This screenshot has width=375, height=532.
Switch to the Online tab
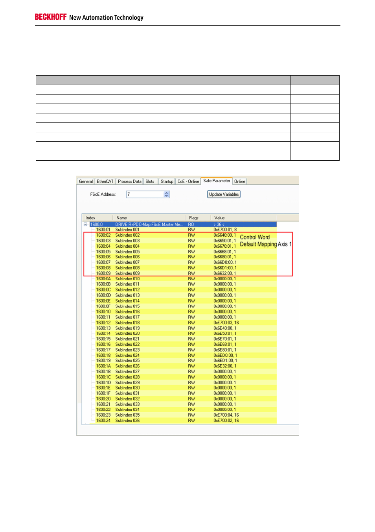[x=240, y=182]
